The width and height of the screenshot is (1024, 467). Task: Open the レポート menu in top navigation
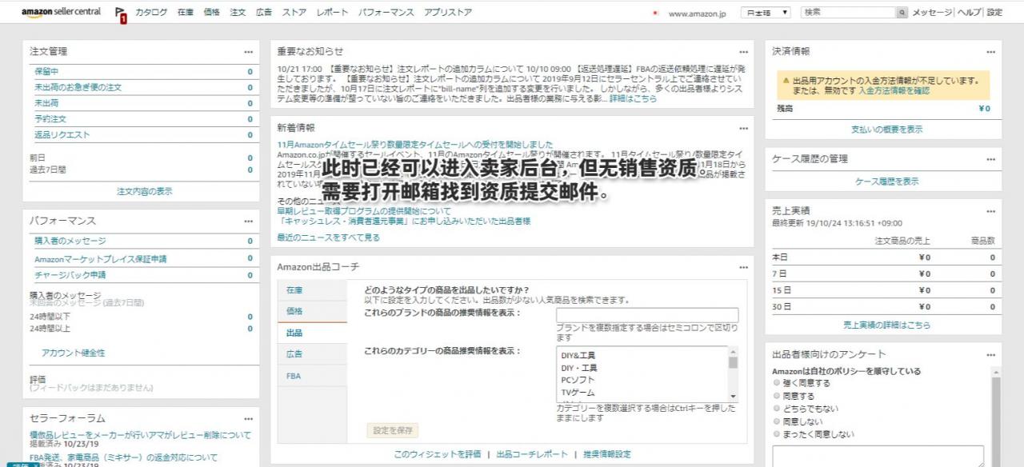point(333,13)
